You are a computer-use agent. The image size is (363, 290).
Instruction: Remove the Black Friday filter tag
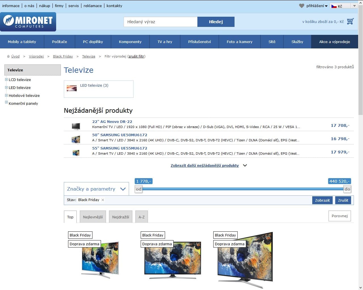103,200
